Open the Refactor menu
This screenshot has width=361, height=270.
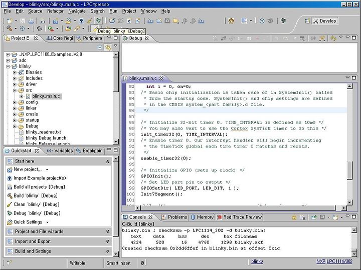pyautogui.click(x=55, y=11)
